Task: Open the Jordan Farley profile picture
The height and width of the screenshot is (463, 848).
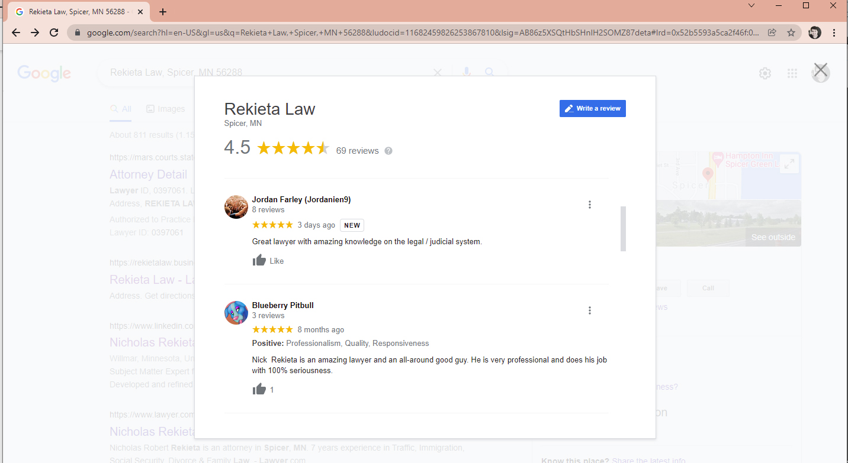Action: coord(236,207)
